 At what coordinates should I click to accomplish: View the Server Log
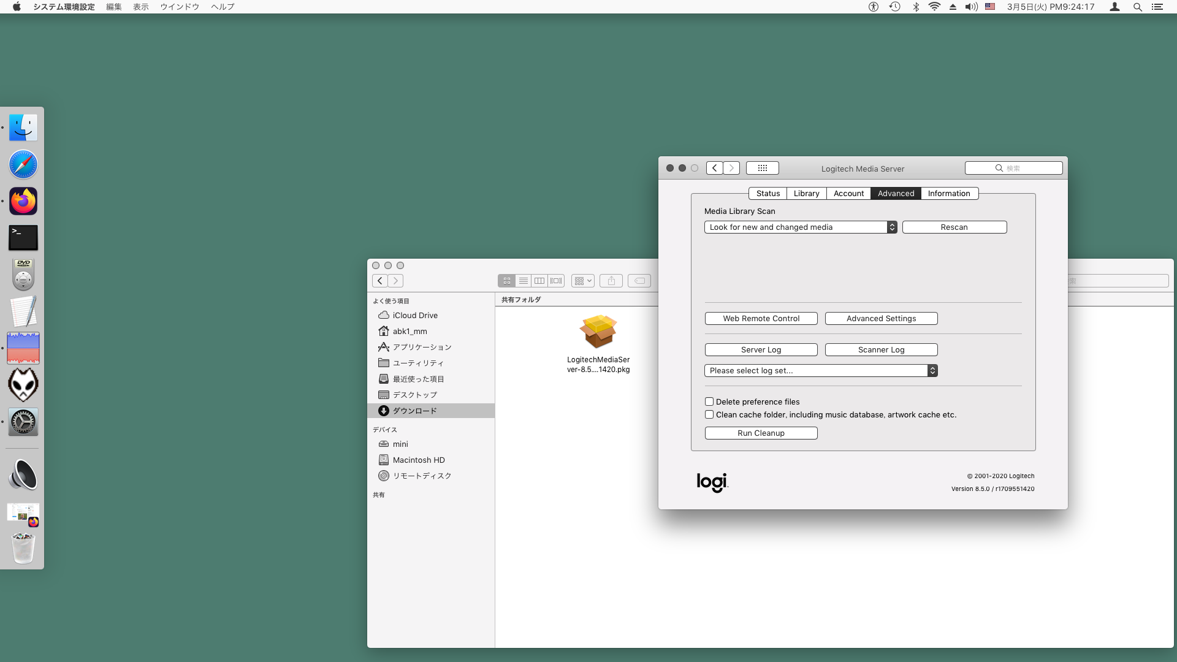click(x=761, y=349)
